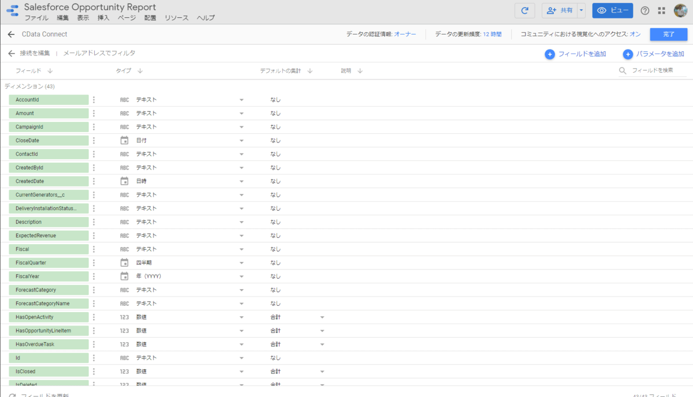The width and height of the screenshot is (693, 397).
Task: Sort by フィールド column arrow
Action: pyautogui.click(x=50, y=71)
